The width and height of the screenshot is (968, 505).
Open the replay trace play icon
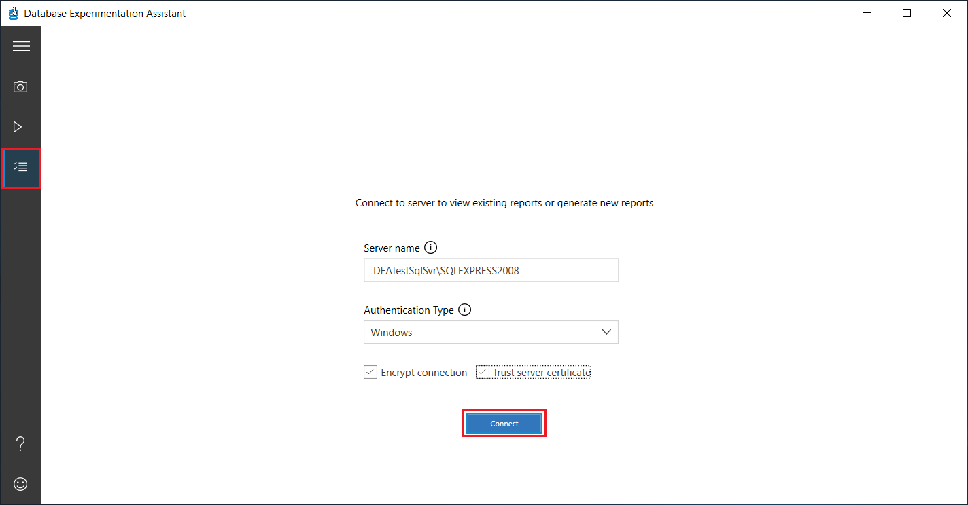coord(18,127)
